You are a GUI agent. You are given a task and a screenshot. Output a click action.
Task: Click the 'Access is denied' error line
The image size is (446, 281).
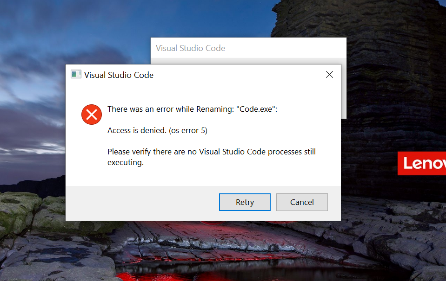tap(157, 130)
